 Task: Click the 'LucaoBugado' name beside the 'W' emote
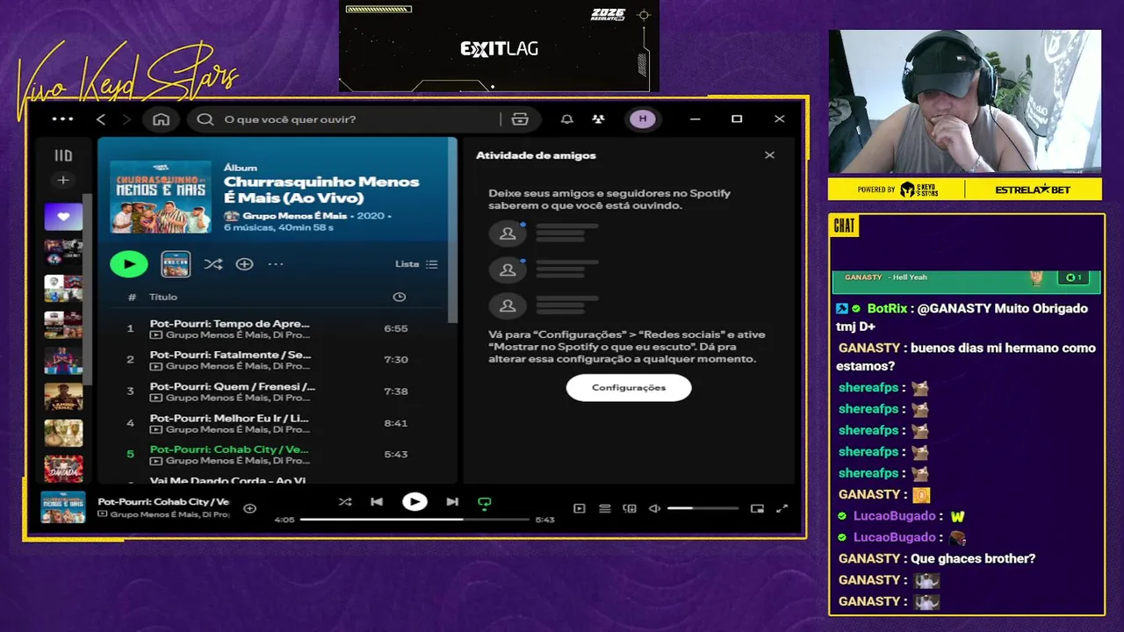pos(894,516)
